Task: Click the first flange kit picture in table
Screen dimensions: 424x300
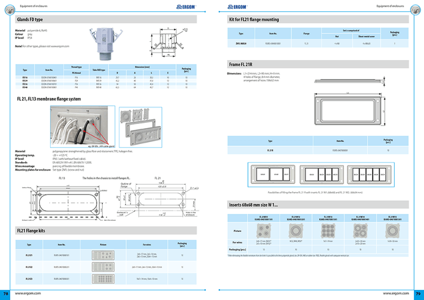Action: point(103,255)
